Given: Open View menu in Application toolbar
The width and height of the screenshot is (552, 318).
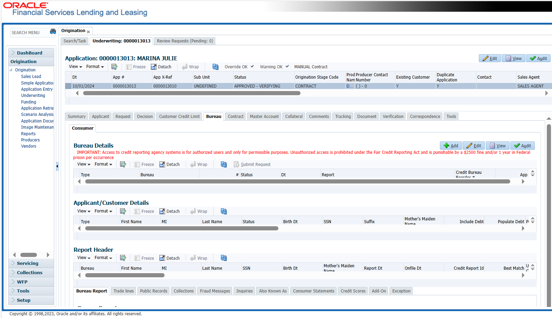Looking at the screenshot, I should tap(75, 67).
